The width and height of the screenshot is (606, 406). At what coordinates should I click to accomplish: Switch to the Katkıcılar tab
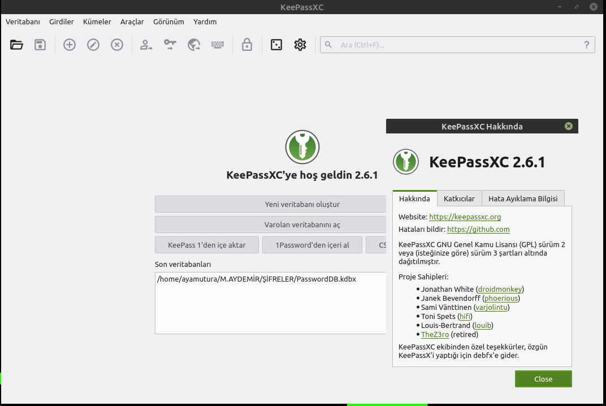click(x=459, y=198)
